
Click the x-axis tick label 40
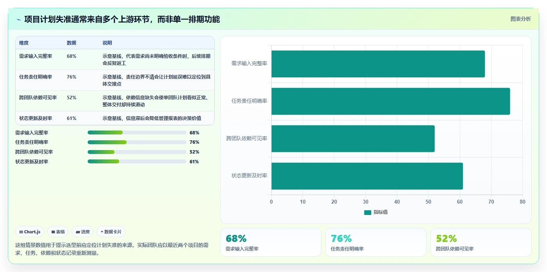[x=397, y=202]
